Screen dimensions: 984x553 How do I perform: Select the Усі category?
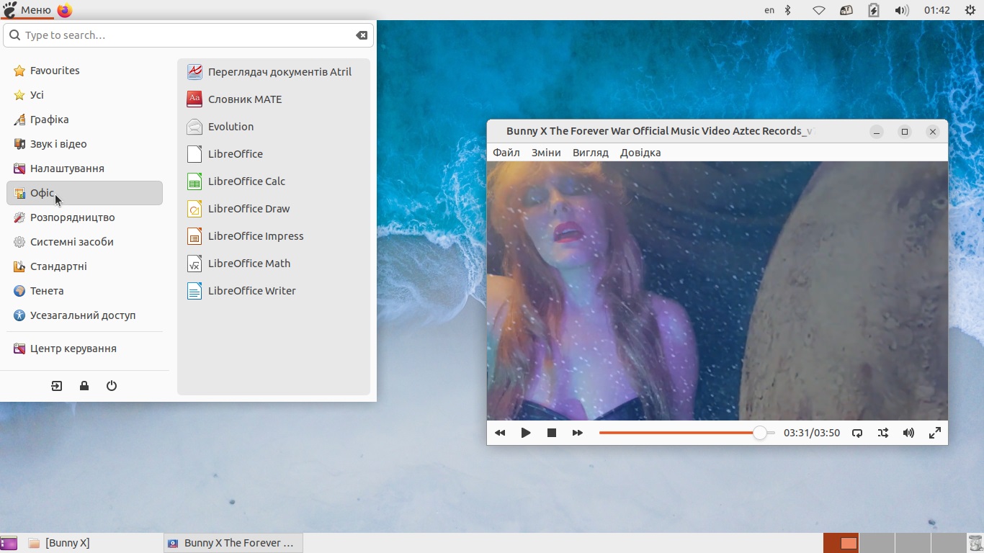point(84,95)
